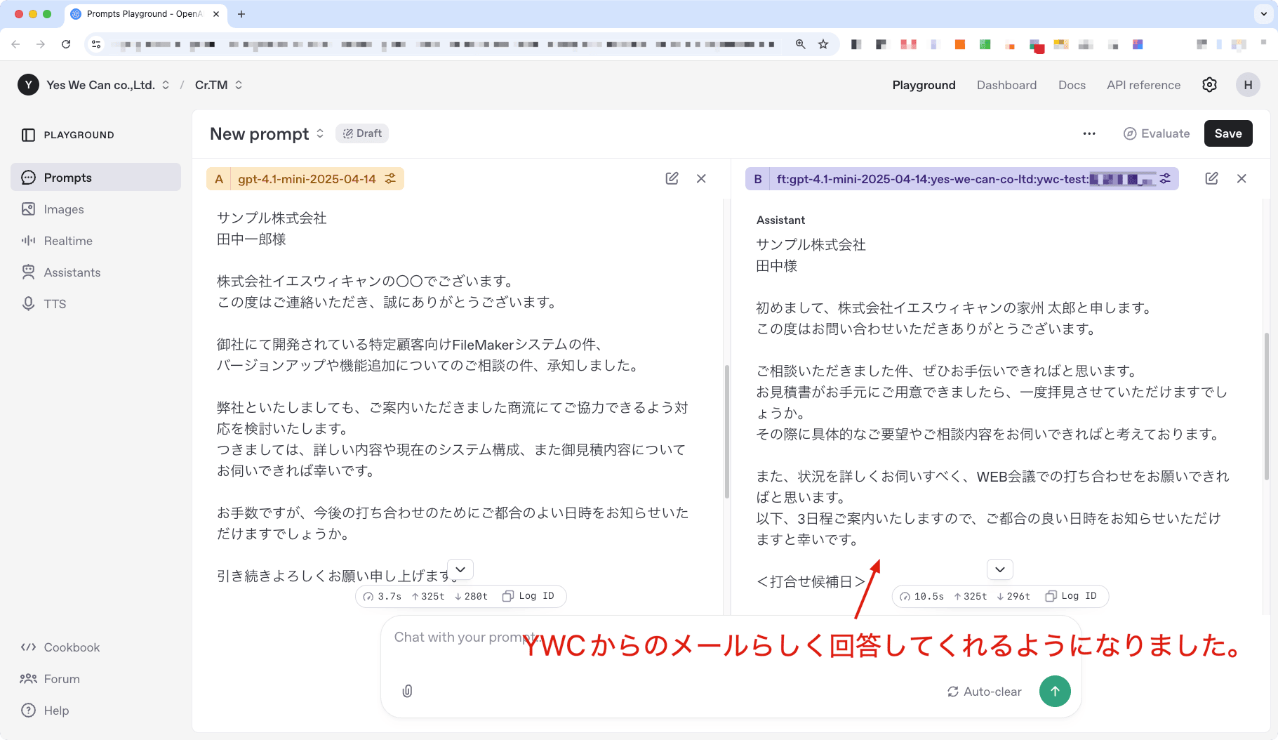Viewport: 1278px width, 740px height.
Task: Open Help at the bottom sidebar
Action: 55,710
